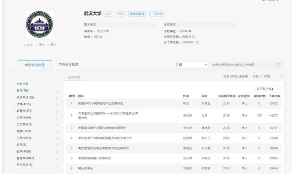Open the 艺术学(216) subject link

pyautogui.click(x=24, y=165)
